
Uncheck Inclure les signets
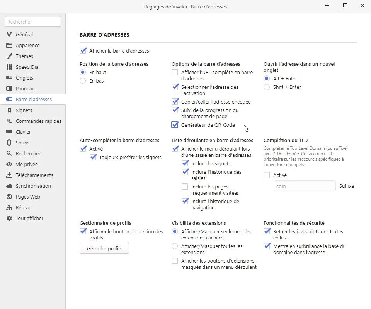point(185,163)
